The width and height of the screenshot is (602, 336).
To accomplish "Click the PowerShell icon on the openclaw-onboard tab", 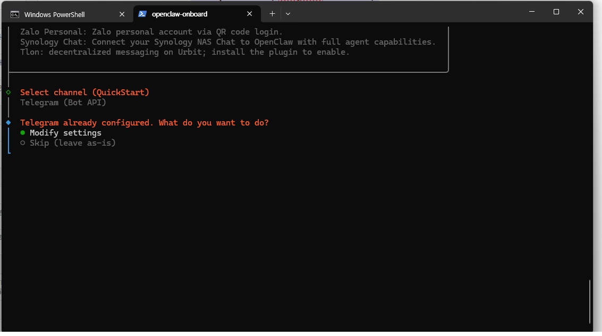I will click(x=142, y=14).
